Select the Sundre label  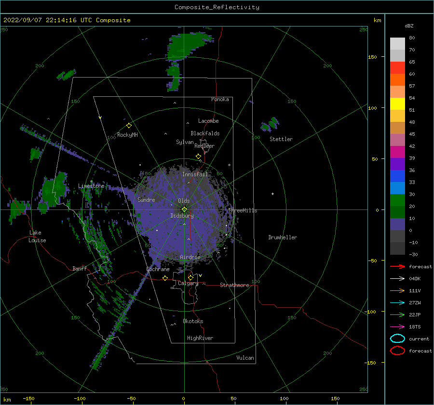coord(146,200)
